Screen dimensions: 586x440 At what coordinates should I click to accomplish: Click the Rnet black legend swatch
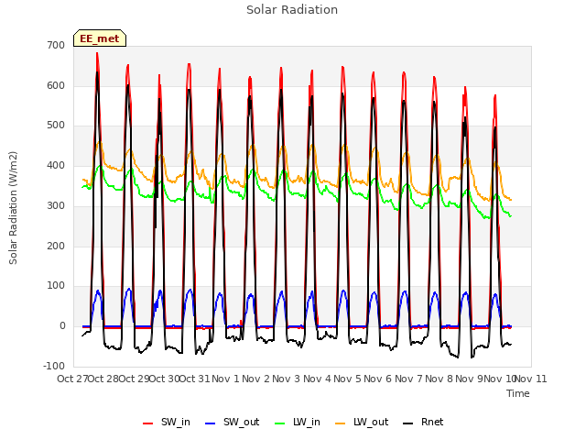pos(408,423)
